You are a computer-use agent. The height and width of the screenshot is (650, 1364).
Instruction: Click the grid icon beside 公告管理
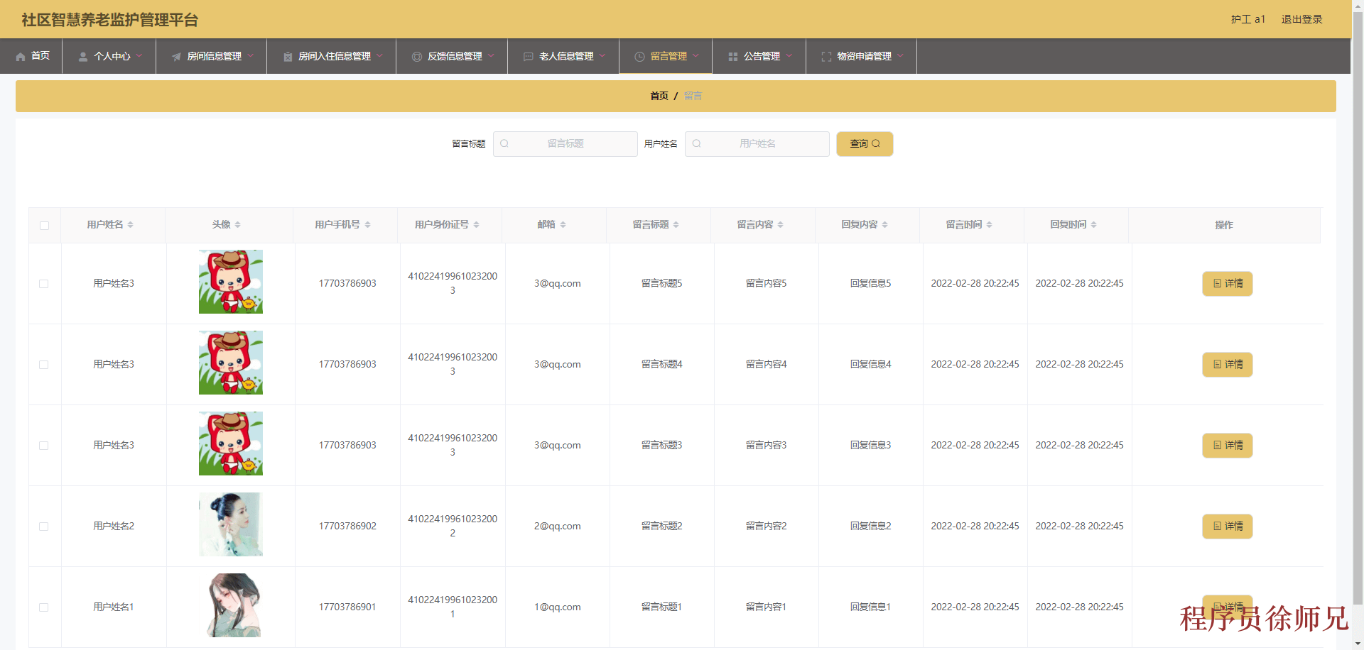(733, 57)
